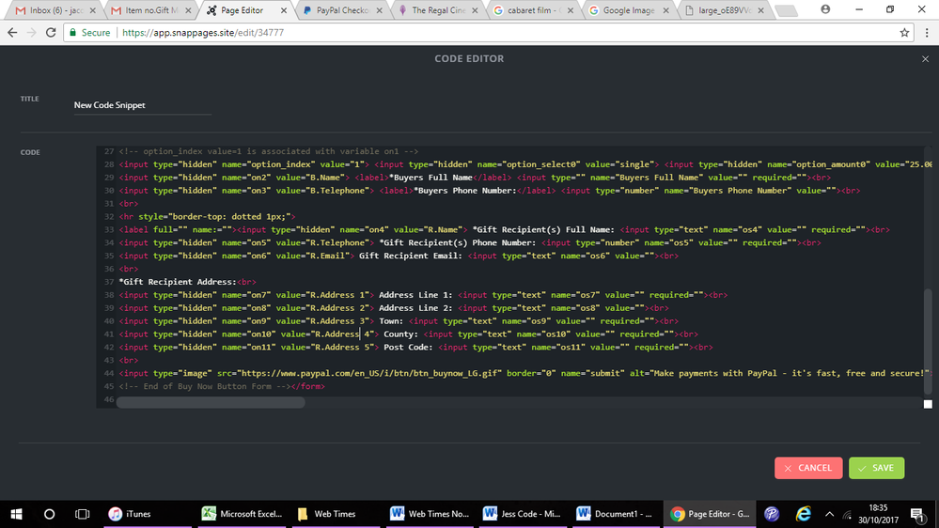This screenshot has height=528, width=939.
Task: Cancel code editing
Action: click(x=807, y=468)
